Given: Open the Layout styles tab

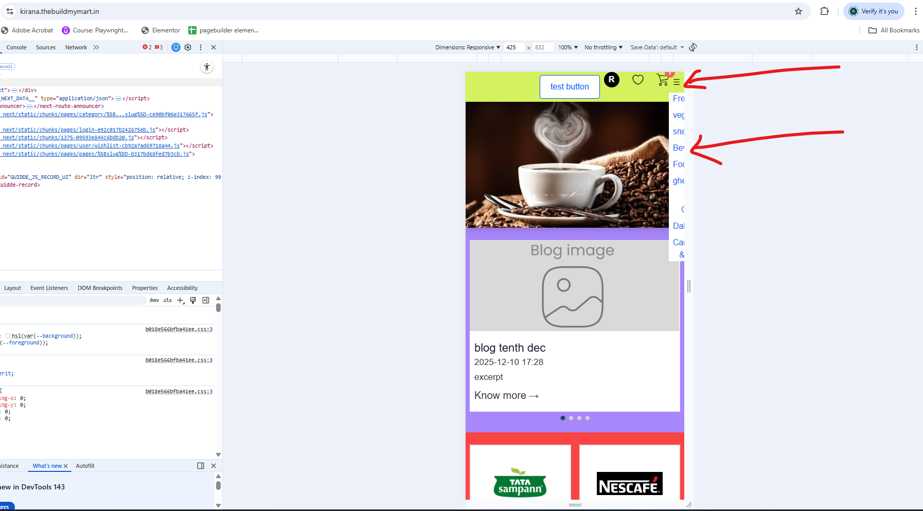Looking at the screenshot, I should pyautogui.click(x=12, y=288).
